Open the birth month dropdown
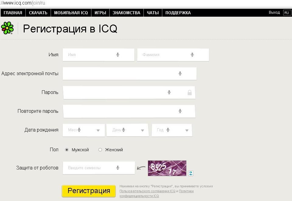 click(x=98, y=130)
